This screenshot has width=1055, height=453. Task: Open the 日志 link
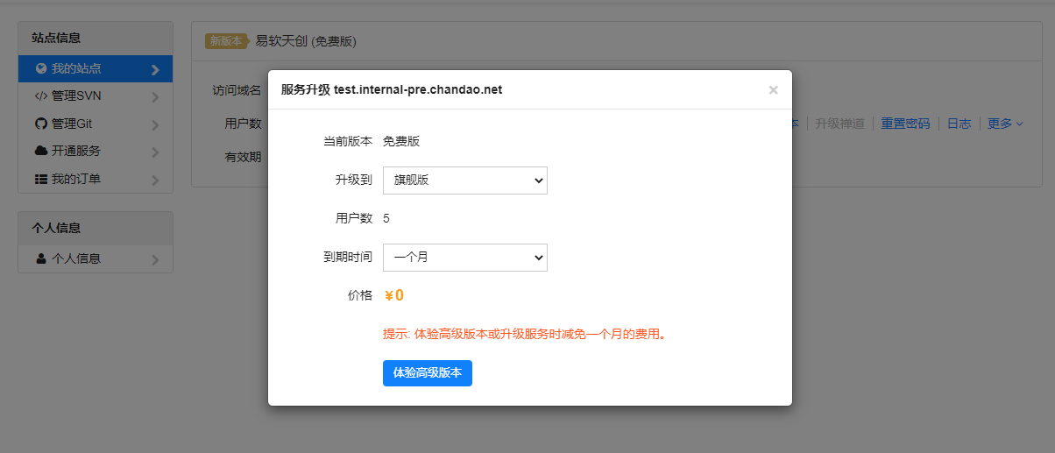[x=959, y=124]
